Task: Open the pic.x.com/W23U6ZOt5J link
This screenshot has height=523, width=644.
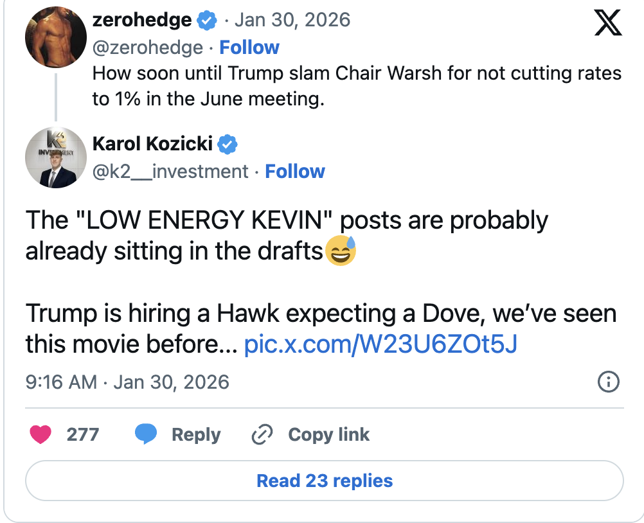Action: (x=380, y=345)
